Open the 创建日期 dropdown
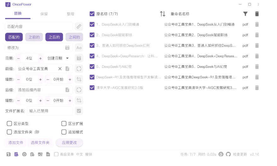277x166 pixels. pyautogui.click(x=58, y=58)
